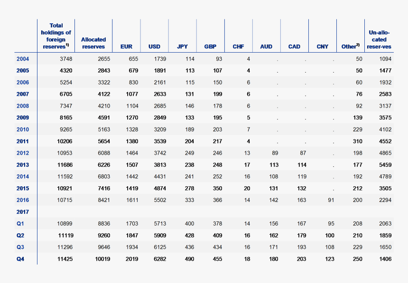Click the 2007 row label
This screenshot has height=283, width=408.
pos(23,94)
